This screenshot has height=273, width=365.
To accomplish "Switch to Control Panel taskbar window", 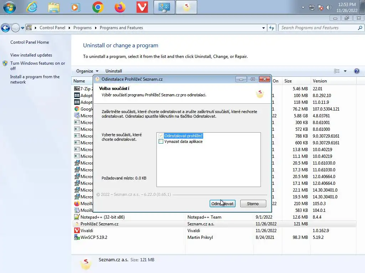I will coord(164,7).
